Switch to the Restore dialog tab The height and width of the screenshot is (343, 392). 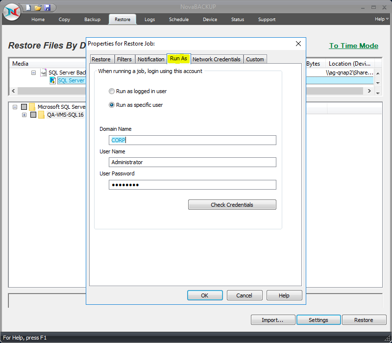point(101,59)
